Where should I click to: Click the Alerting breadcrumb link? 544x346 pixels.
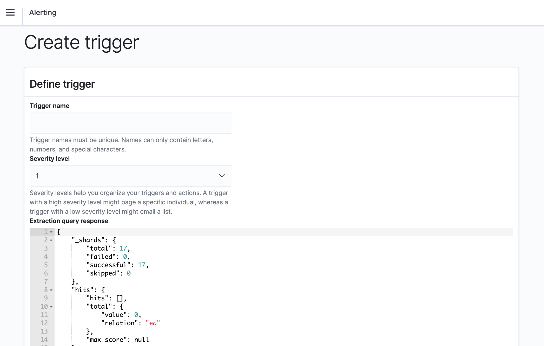pyautogui.click(x=43, y=12)
